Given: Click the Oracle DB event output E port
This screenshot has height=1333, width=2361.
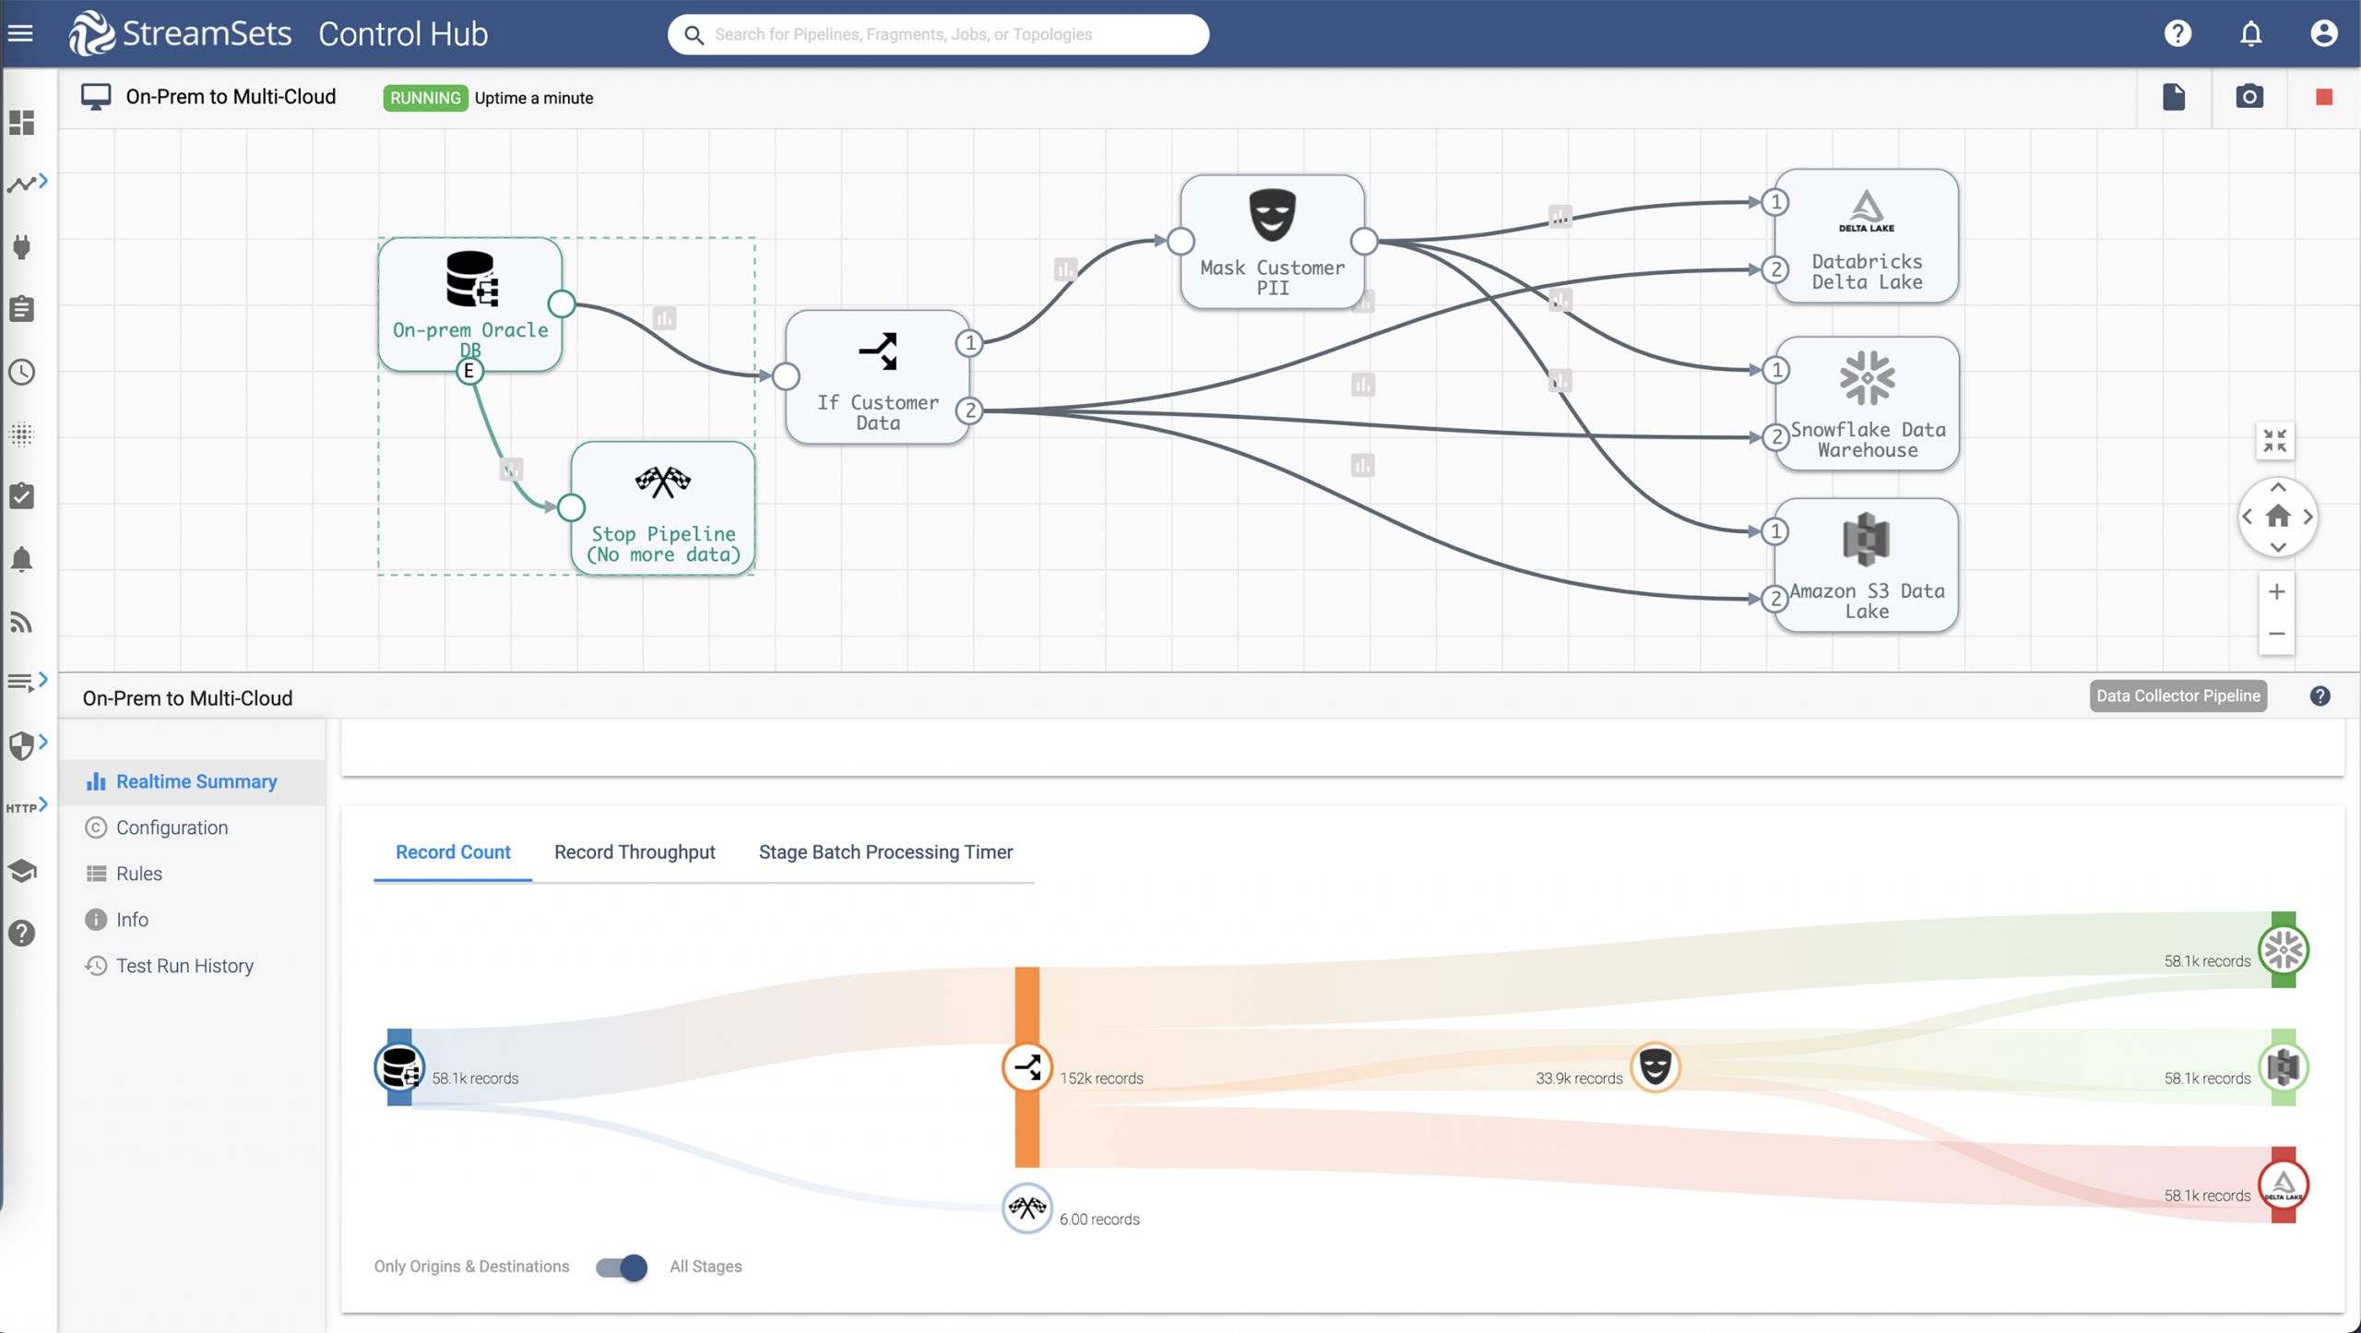Looking at the screenshot, I should 469,371.
